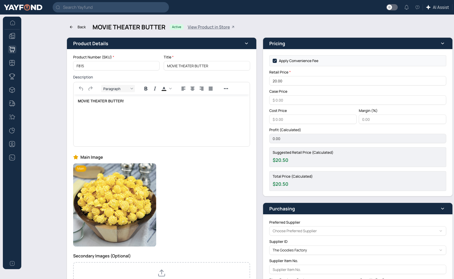454x279 pixels.
Task: Toggle bold formatting in description editor
Action: [146, 89]
